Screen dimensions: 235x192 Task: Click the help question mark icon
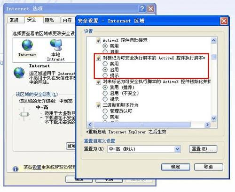[142, 9]
